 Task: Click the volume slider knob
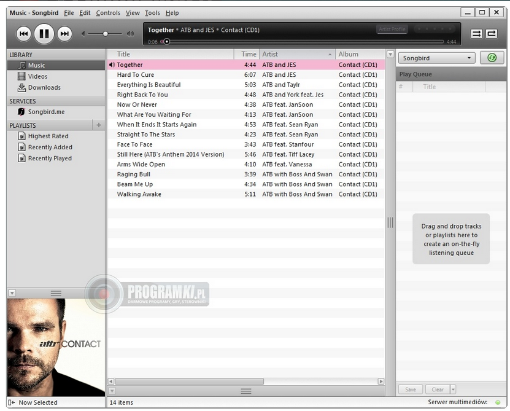[x=106, y=34]
